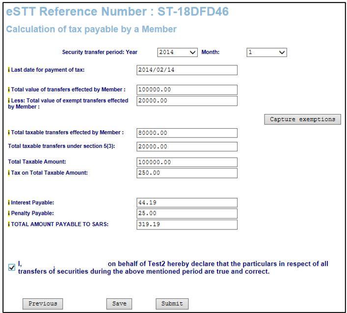
Task: Select the Total Taxable Amount field
Action: pyautogui.click(x=187, y=162)
